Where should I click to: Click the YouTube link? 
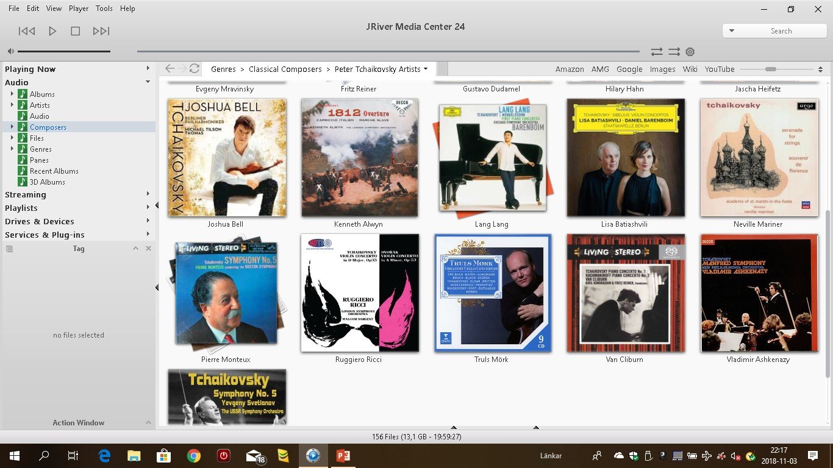point(720,69)
